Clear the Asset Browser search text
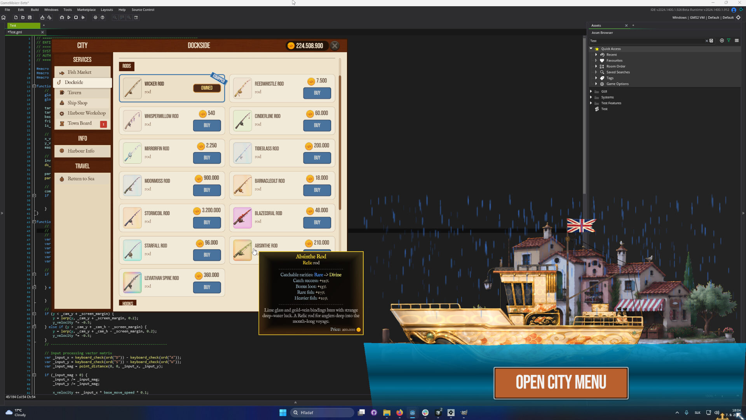 click(707, 41)
